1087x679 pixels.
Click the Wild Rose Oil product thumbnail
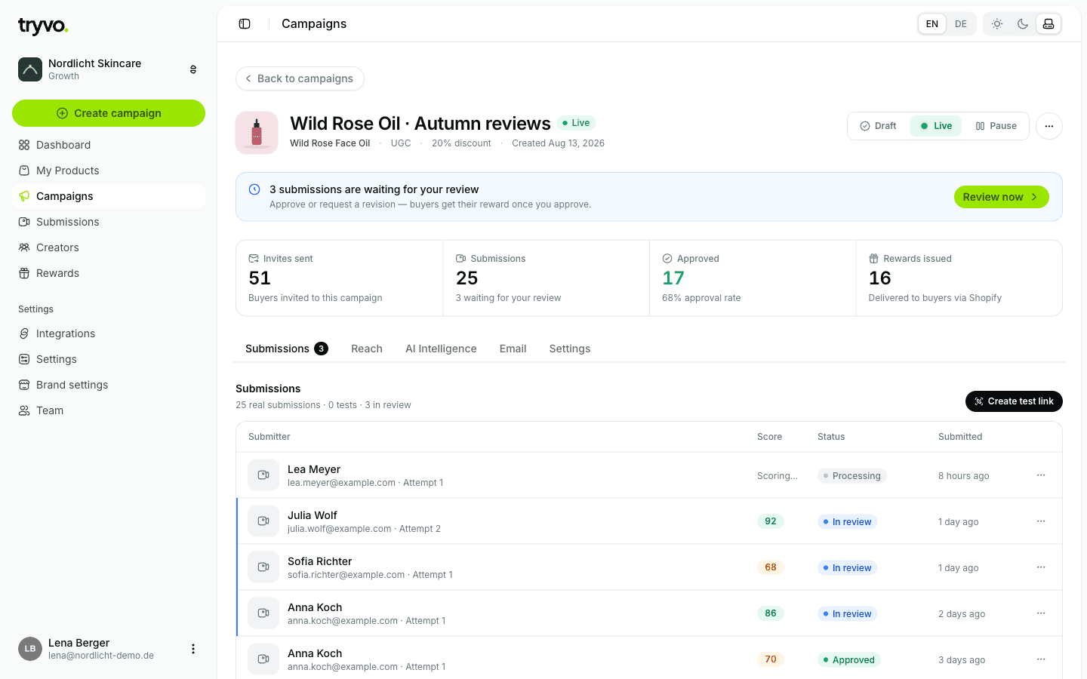coord(257,133)
